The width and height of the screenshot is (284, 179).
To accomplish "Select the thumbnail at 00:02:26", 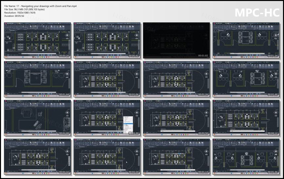I will (176, 79).
